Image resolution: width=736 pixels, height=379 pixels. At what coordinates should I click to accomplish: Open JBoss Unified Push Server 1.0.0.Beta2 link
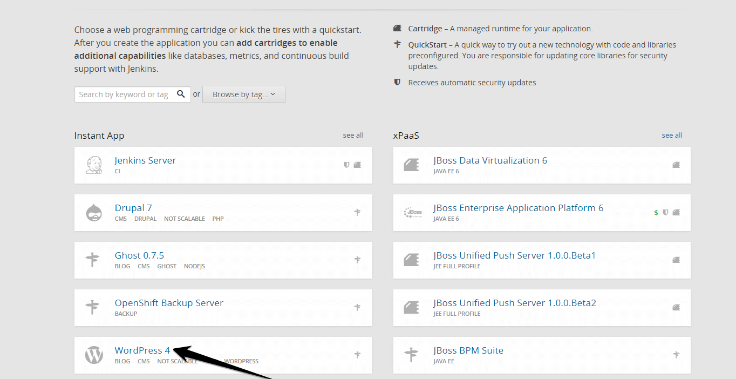point(515,303)
